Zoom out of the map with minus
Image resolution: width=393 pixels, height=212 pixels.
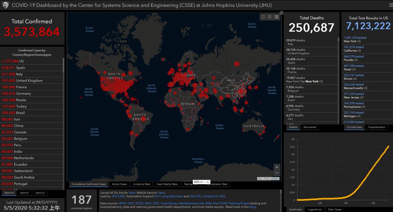tap(277, 173)
